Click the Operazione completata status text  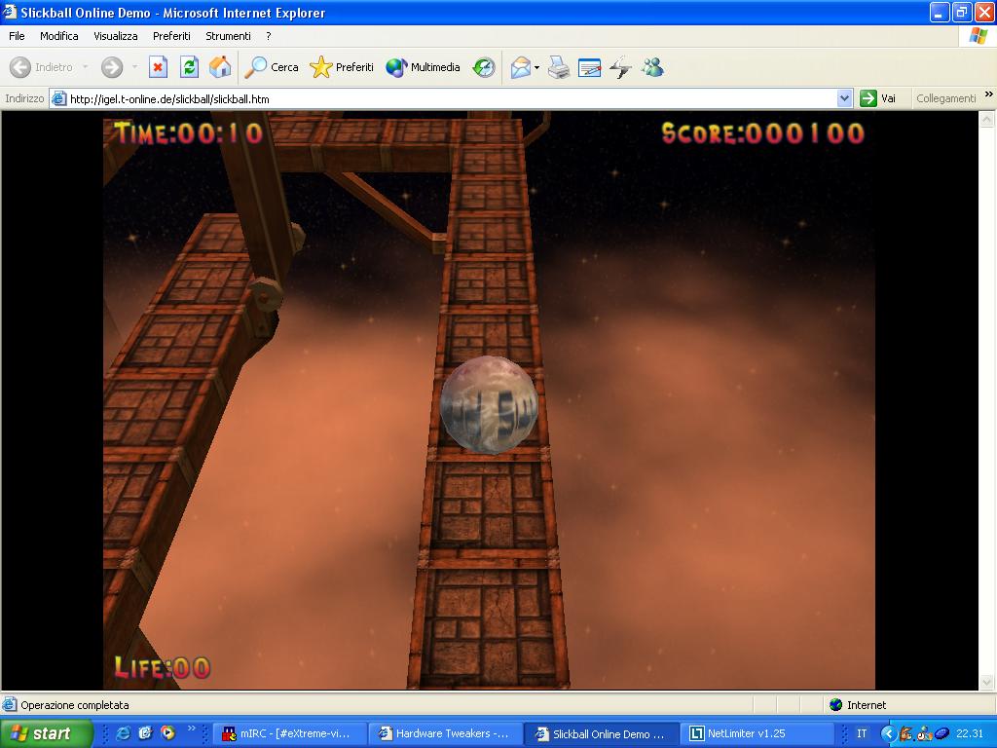[74, 705]
